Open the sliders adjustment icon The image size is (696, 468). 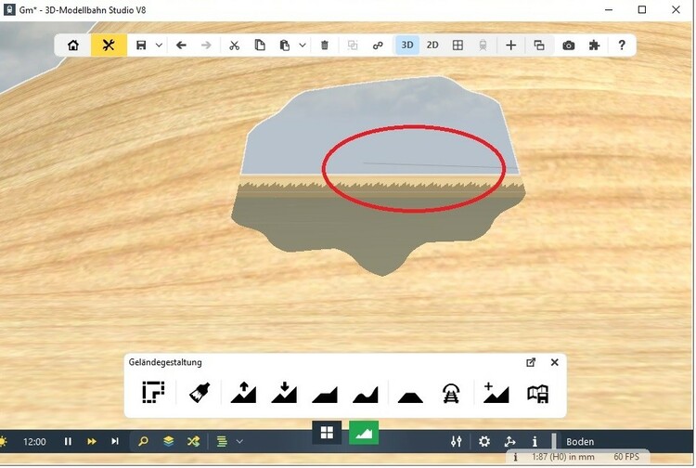point(457,441)
